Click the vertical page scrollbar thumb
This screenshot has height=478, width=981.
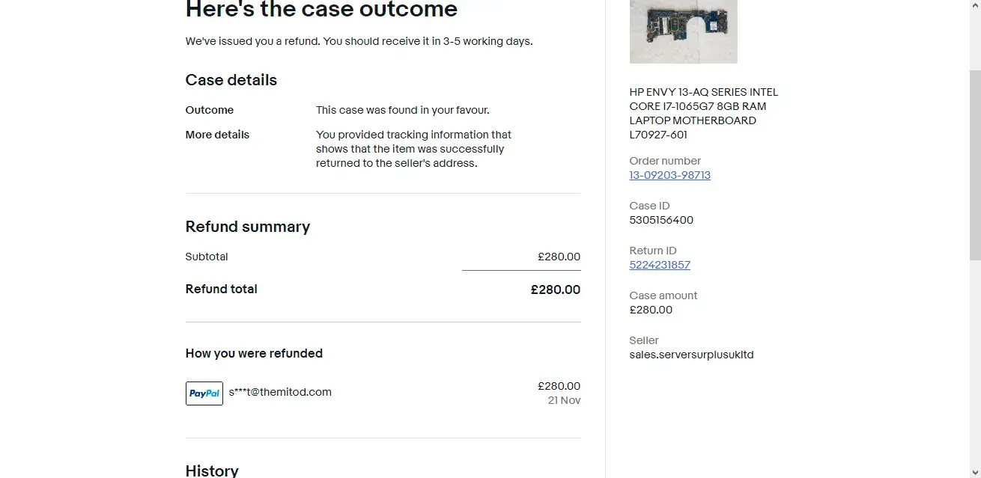(x=974, y=165)
